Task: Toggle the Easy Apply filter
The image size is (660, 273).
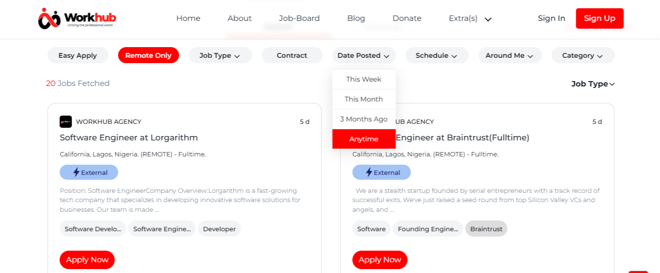Action: 78,55
